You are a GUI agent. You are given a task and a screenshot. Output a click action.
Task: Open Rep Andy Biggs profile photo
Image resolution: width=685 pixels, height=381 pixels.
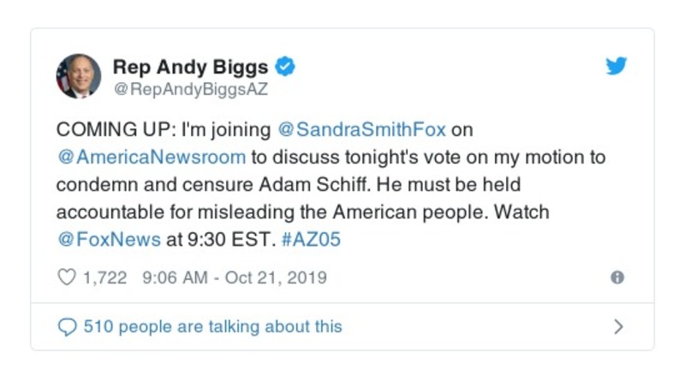pos(78,75)
